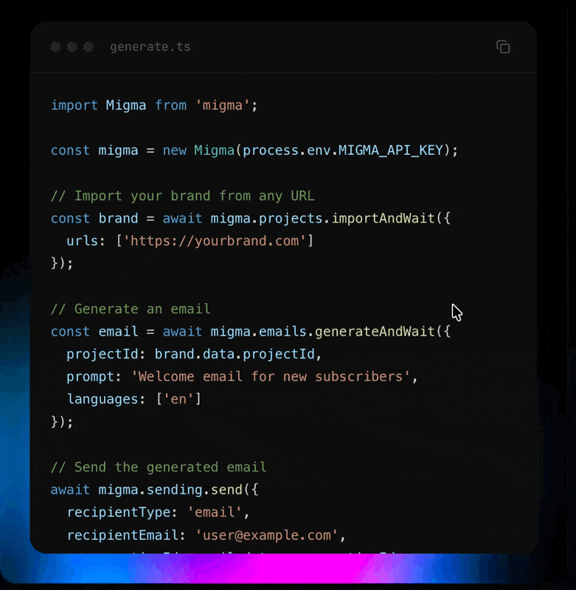Click the comment "// Generate an email"
The image size is (576, 590).
click(131, 309)
